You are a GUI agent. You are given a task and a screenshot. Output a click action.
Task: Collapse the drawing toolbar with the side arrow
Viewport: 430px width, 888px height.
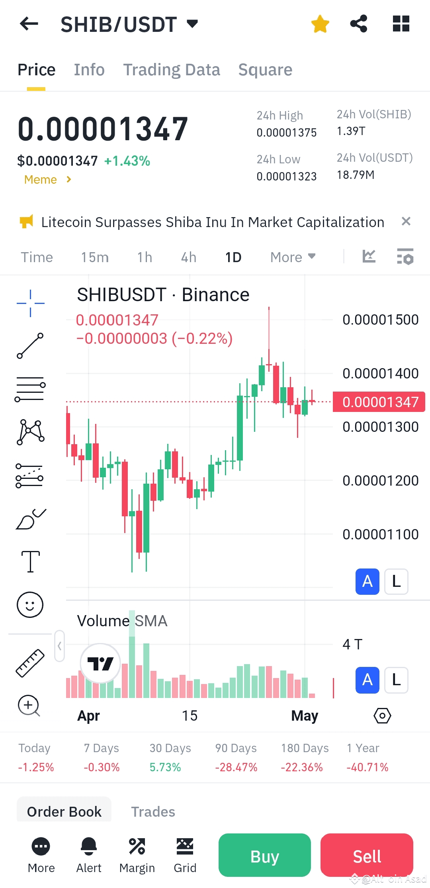[59, 646]
